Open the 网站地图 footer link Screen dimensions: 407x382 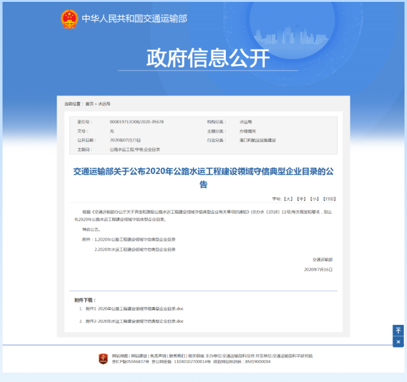(120, 356)
